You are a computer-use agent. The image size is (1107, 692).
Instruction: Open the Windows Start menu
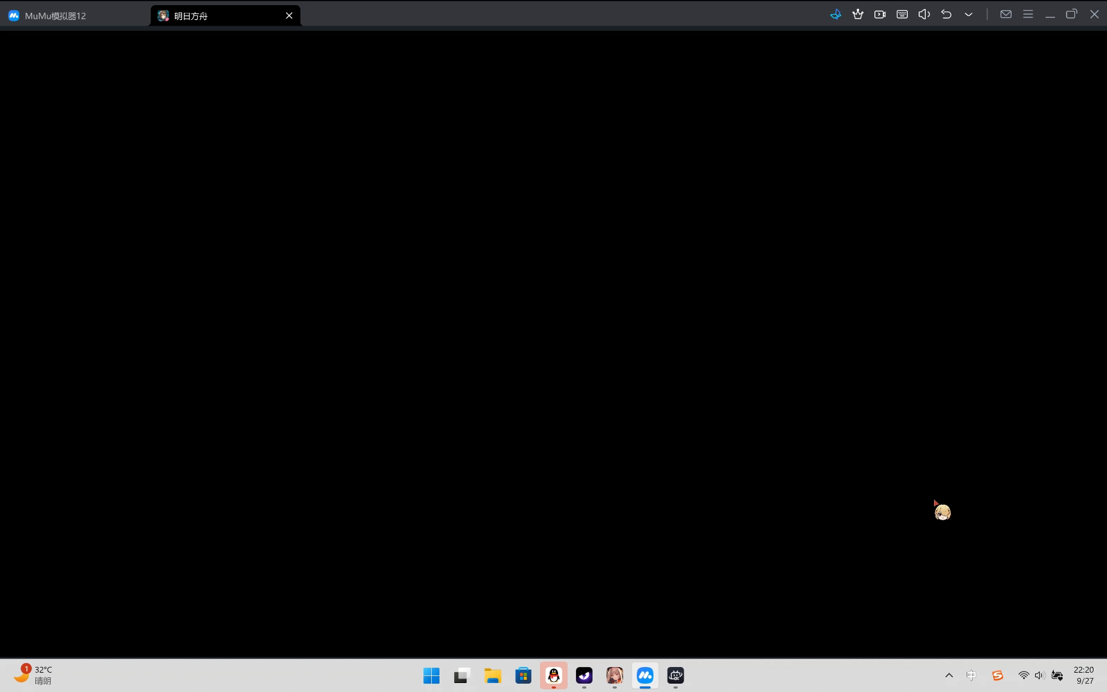tap(431, 675)
